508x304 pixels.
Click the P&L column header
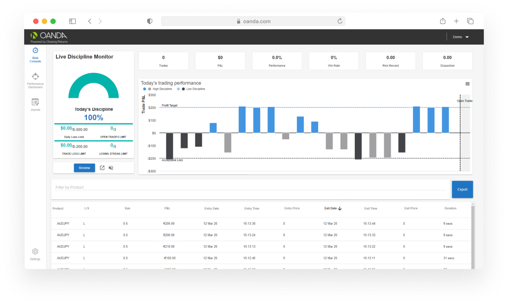click(168, 209)
